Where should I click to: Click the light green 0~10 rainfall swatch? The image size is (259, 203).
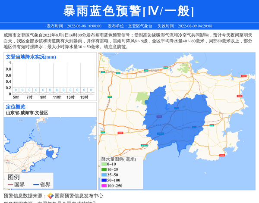104,164
